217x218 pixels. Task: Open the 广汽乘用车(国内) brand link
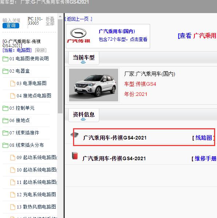point(117,31)
